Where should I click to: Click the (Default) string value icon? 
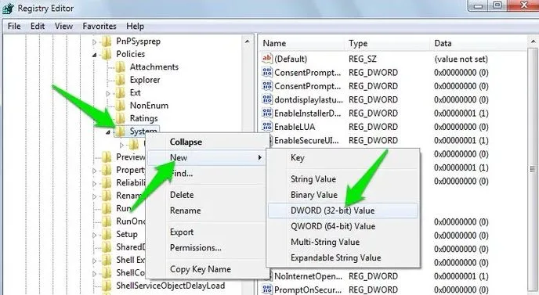point(267,59)
